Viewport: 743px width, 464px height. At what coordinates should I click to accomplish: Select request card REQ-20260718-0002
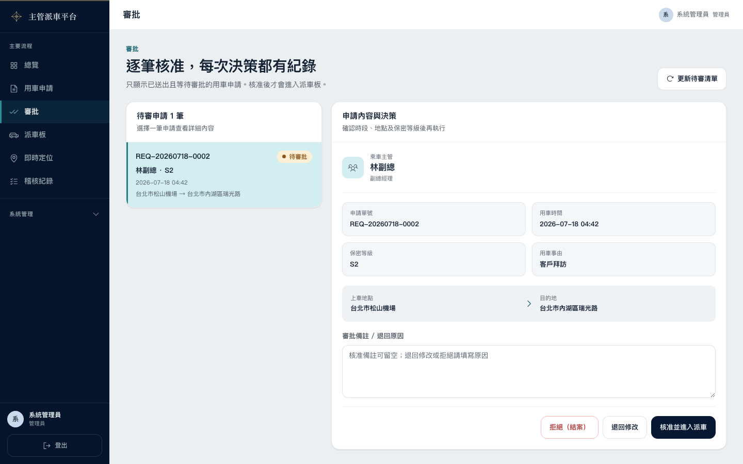224,175
